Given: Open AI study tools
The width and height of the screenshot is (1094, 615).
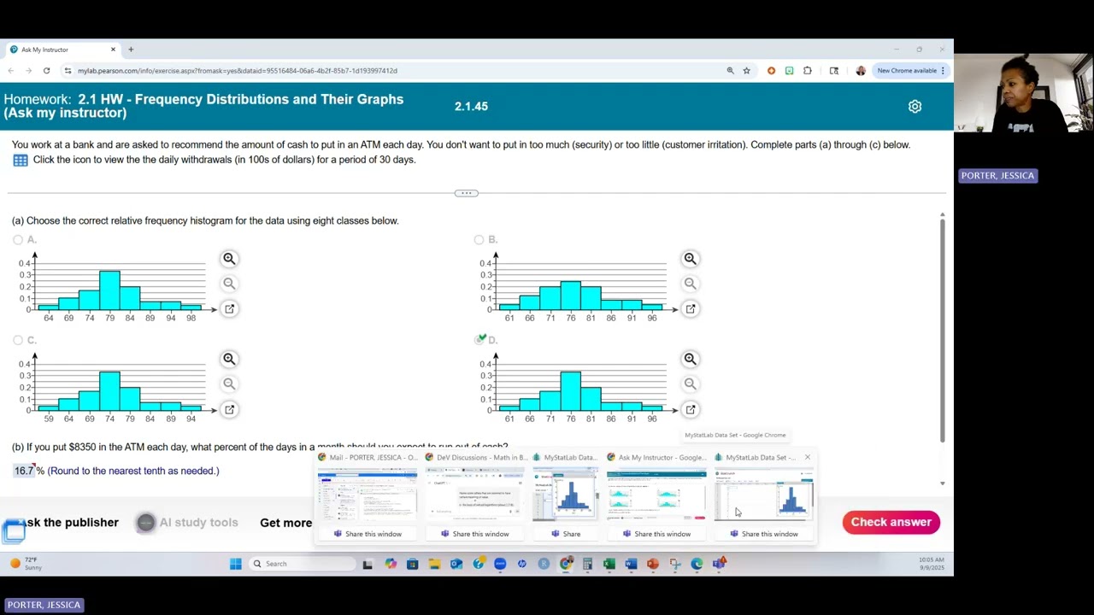Looking at the screenshot, I should [188, 523].
